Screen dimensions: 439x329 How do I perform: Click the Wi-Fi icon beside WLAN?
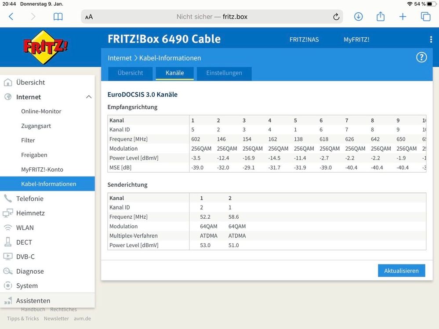pos(8,228)
